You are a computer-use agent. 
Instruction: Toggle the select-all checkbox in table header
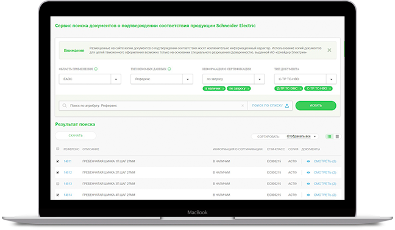58,149
